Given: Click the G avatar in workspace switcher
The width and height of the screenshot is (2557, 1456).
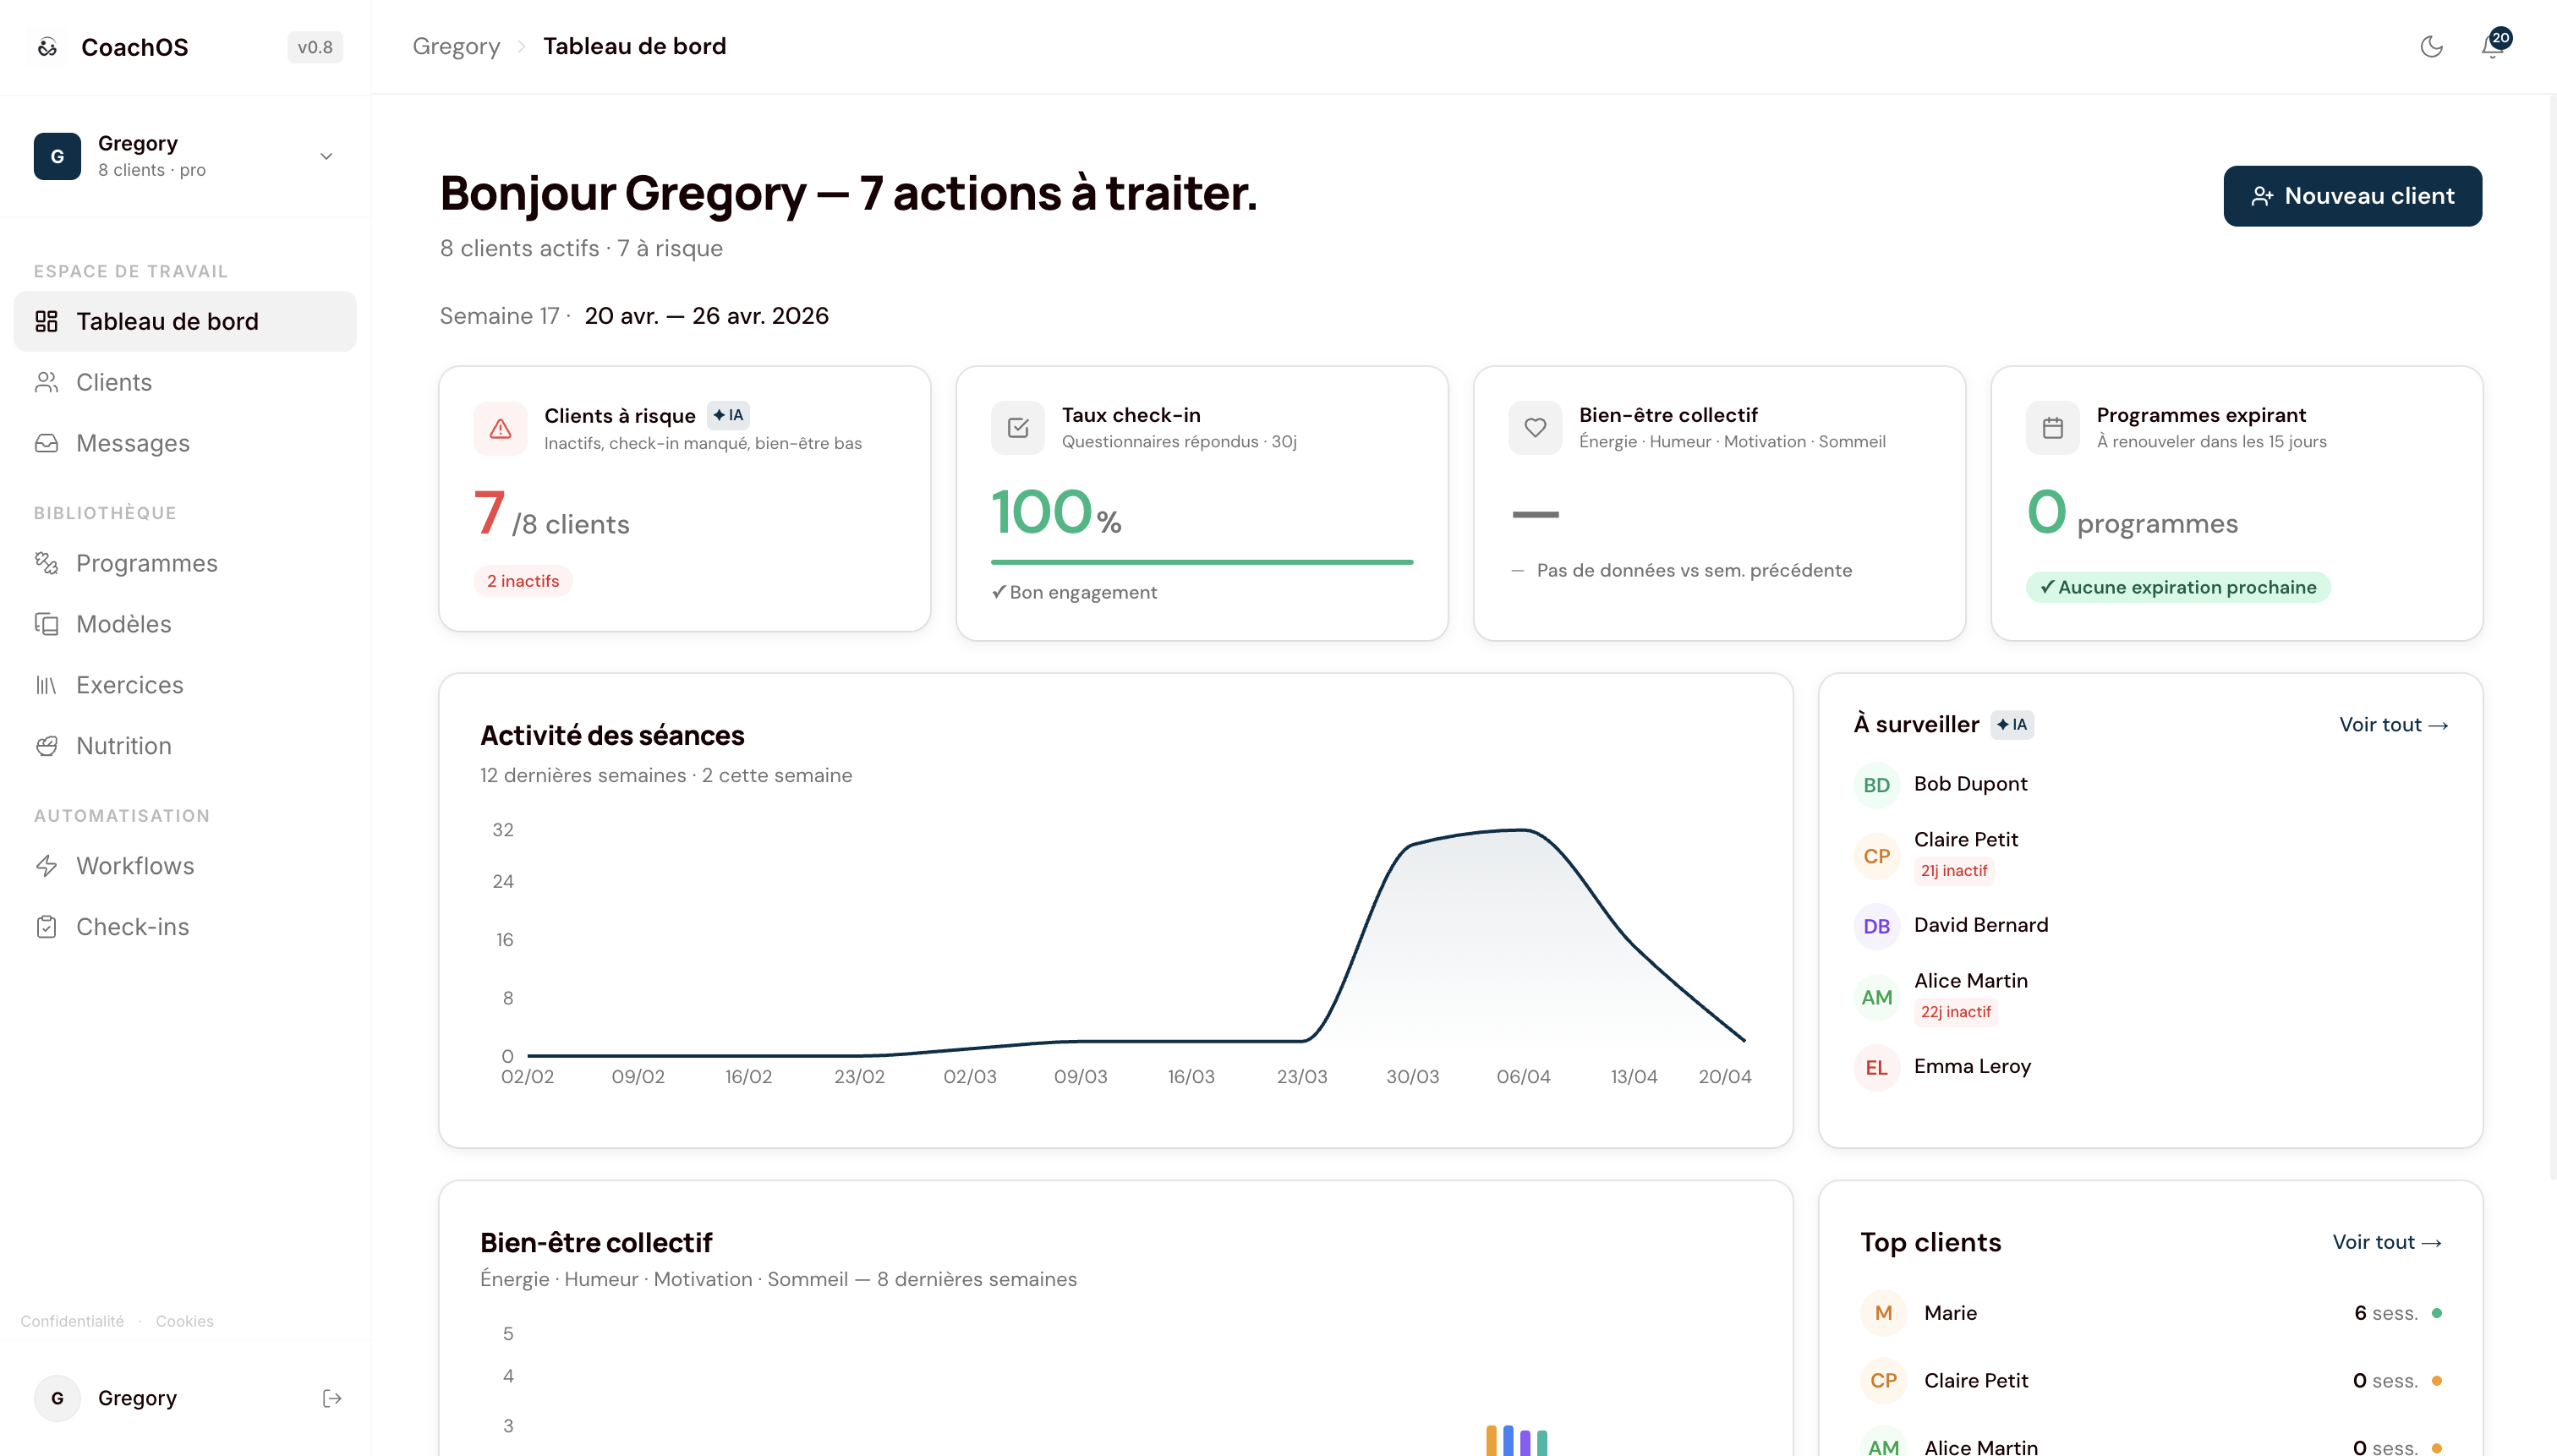Looking at the screenshot, I should (57, 156).
